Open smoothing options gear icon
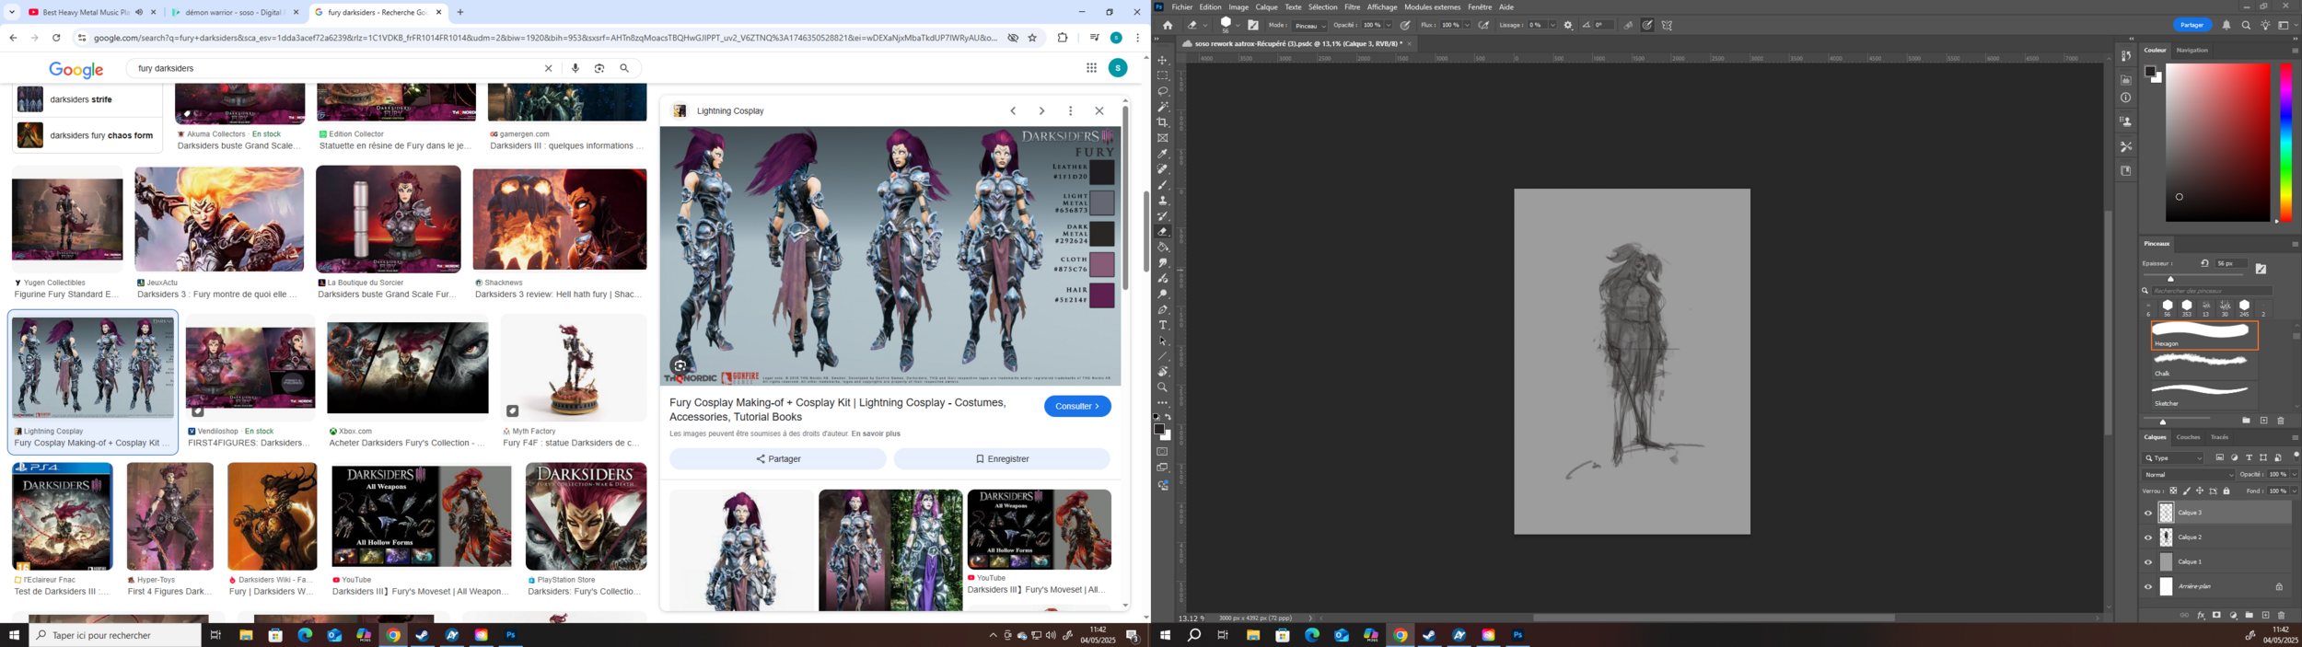 tap(1569, 25)
